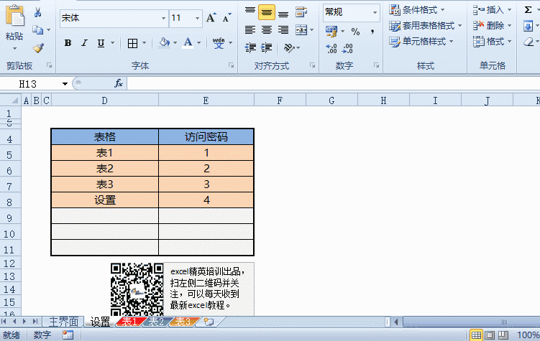Switch to the red 表1 sheet tab
Viewport: 540px width, 341px height.
click(x=129, y=322)
